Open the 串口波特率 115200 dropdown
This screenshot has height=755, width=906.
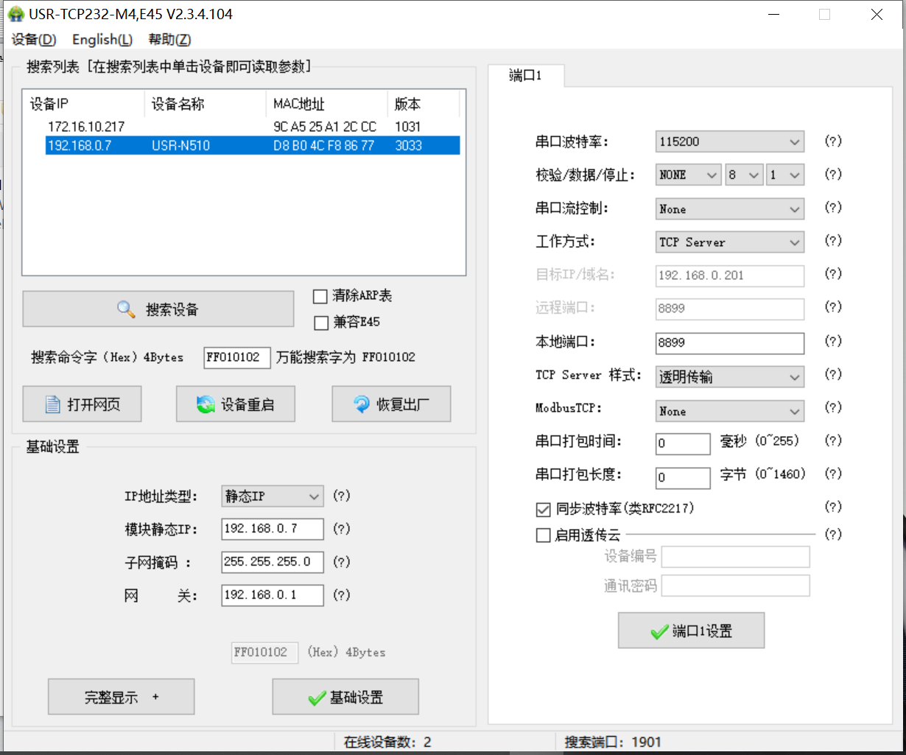[729, 141]
